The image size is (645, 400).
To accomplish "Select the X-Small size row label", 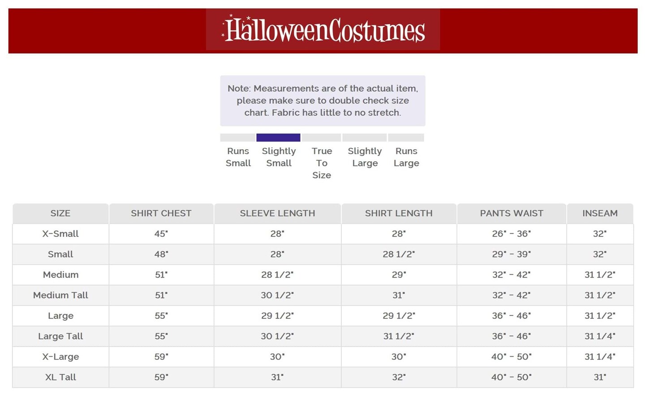I will [x=60, y=234].
